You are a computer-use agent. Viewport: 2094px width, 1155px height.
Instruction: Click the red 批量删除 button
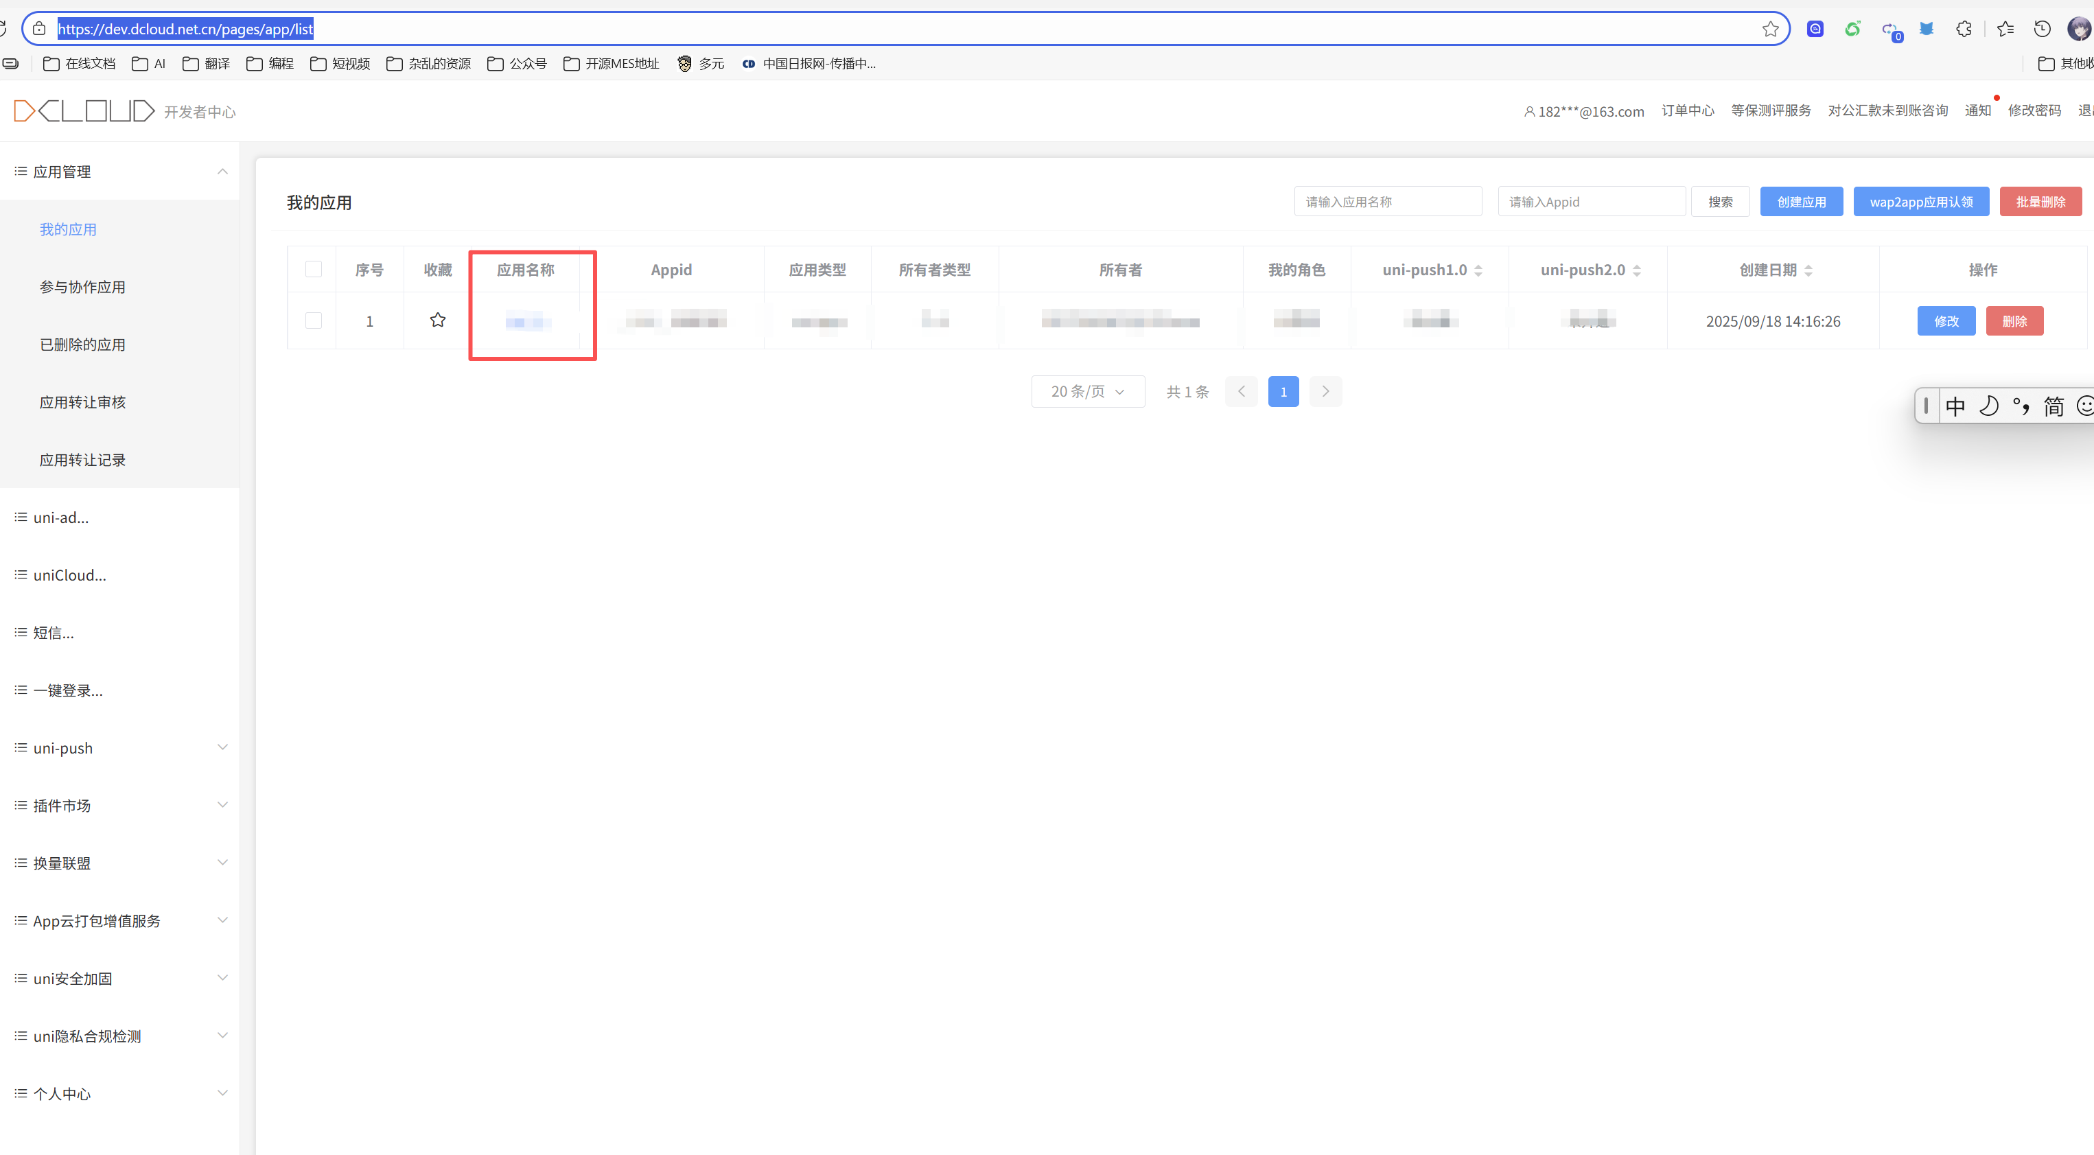tap(2040, 202)
